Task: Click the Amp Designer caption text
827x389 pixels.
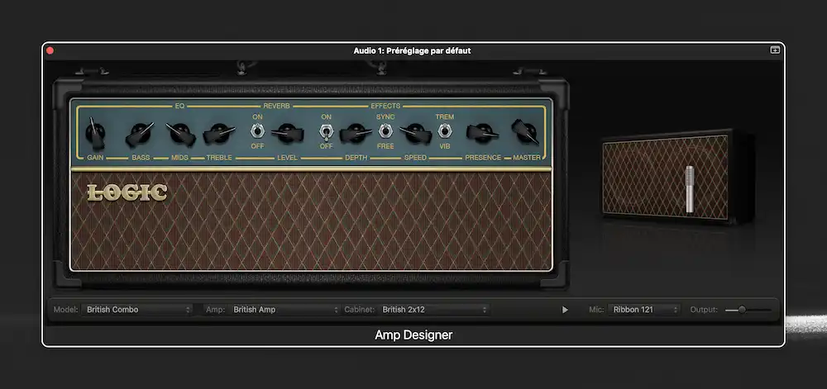Action: (x=413, y=335)
